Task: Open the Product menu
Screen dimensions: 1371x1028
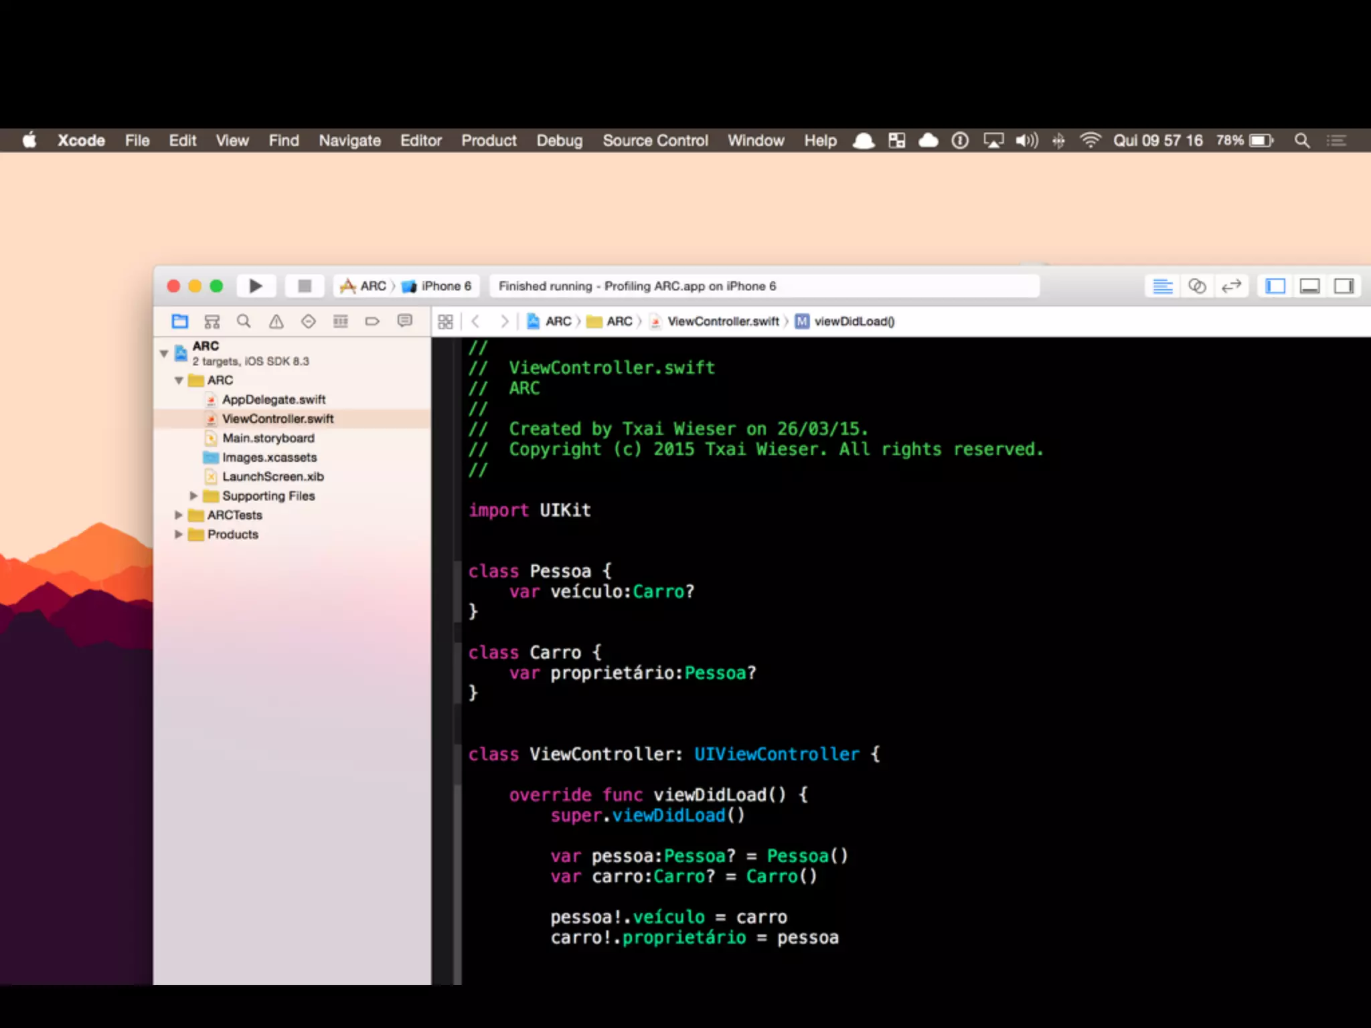Action: coord(489,141)
